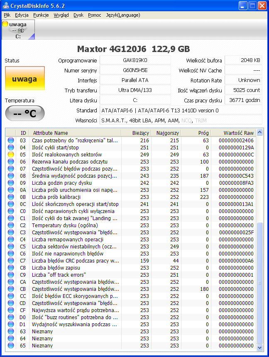Screen dimensions: 269x357
Task: Click the blue status icon of attribute C3
Action: (11, 232)
